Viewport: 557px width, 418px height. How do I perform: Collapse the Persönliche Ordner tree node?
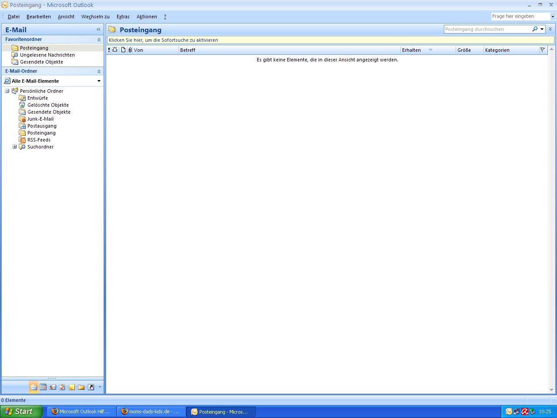7,91
